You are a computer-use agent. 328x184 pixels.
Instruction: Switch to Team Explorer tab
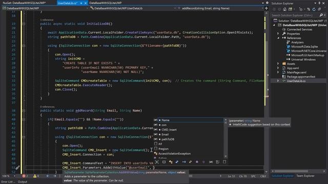[x=305, y=176]
